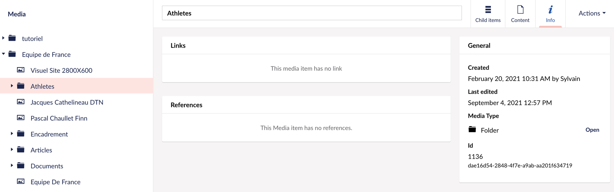Image resolution: width=614 pixels, height=192 pixels.
Task: Expand the Articles folder arrow
Action: coord(12,149)
